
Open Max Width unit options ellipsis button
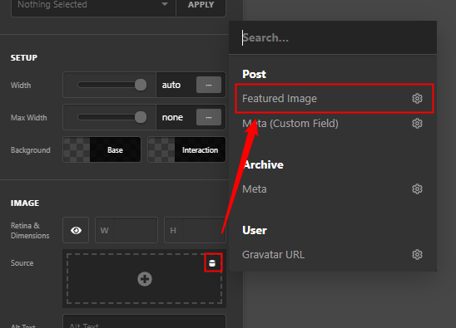pos(209,117)
